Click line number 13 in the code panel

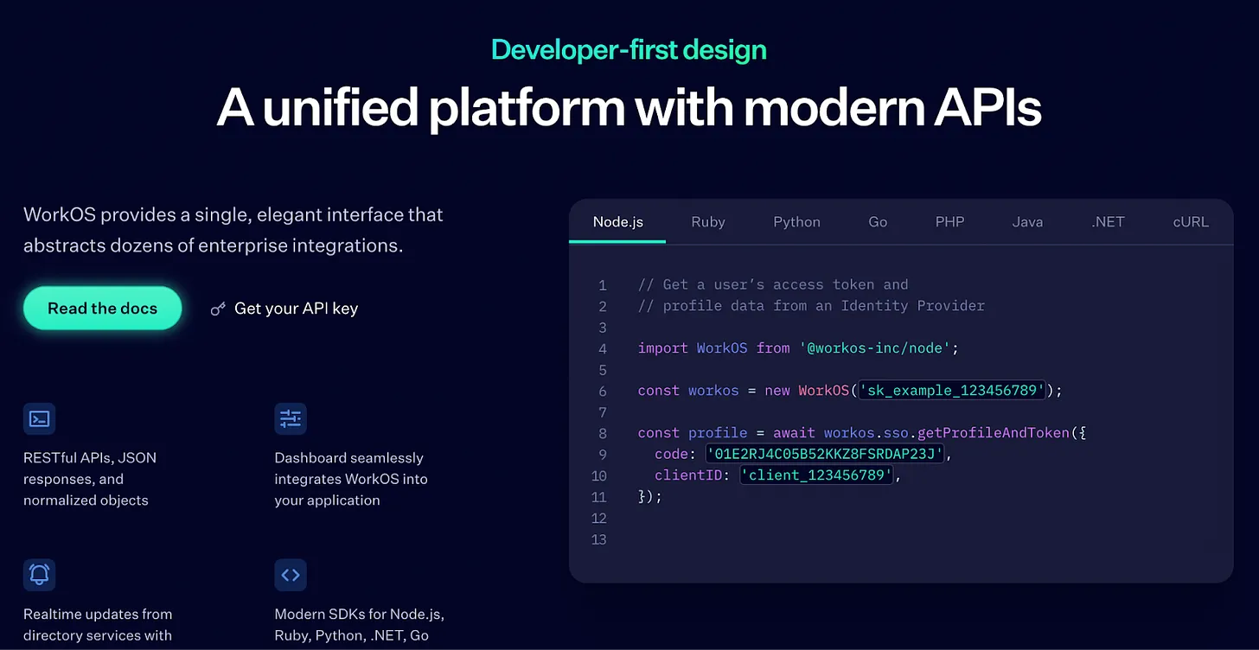[x=598, y=539]
